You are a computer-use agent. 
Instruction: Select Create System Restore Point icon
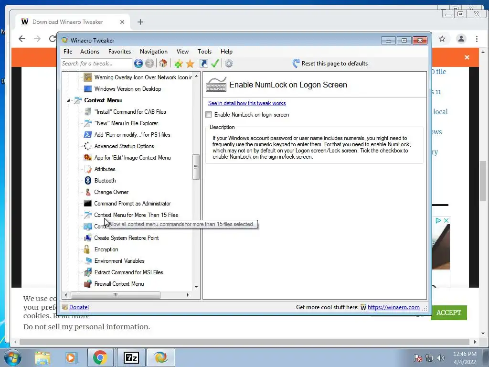(x=88, y=238)
